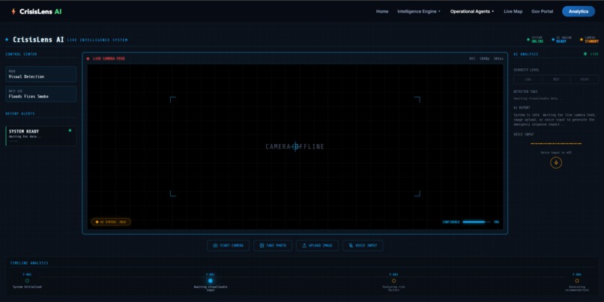Screen dimensions: 604x302
Task: Click the voice input waveform bar
Action: tap(556, 144)
